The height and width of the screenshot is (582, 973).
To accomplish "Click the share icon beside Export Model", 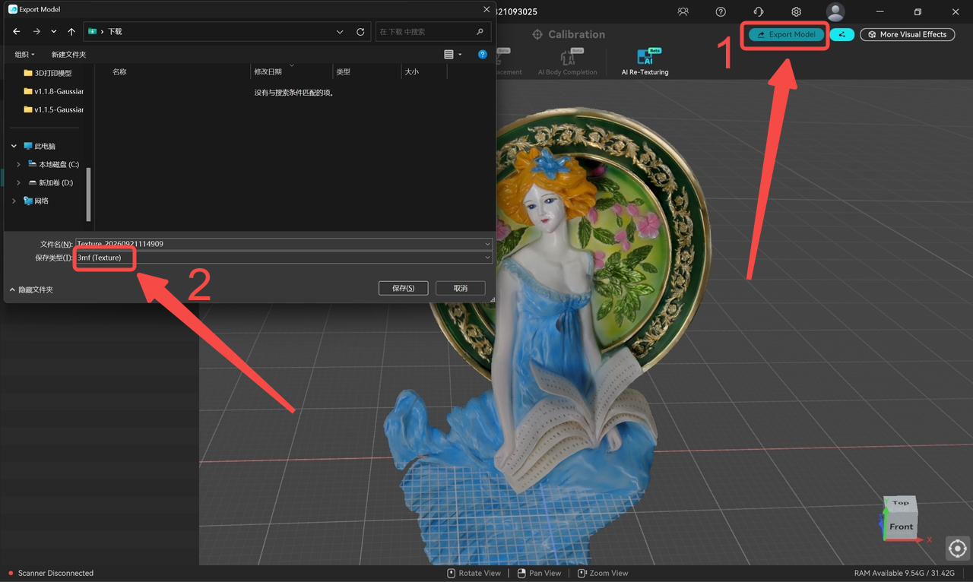I will click(841, 34).
